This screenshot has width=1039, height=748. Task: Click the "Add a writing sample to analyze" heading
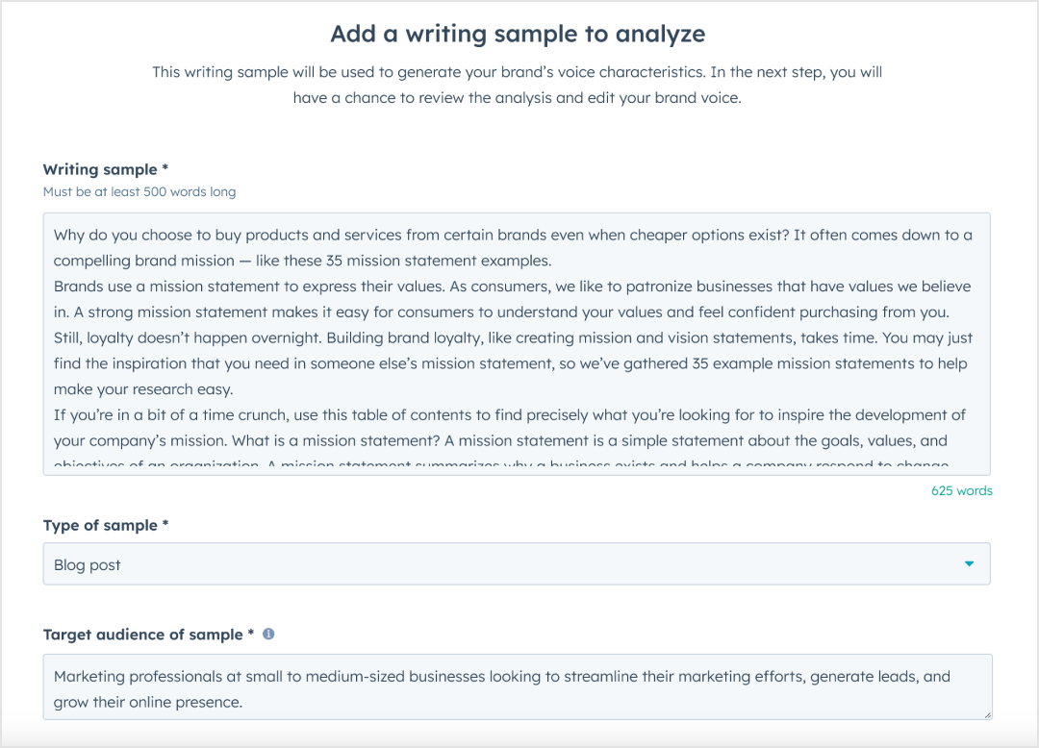(x=518, y=35)
